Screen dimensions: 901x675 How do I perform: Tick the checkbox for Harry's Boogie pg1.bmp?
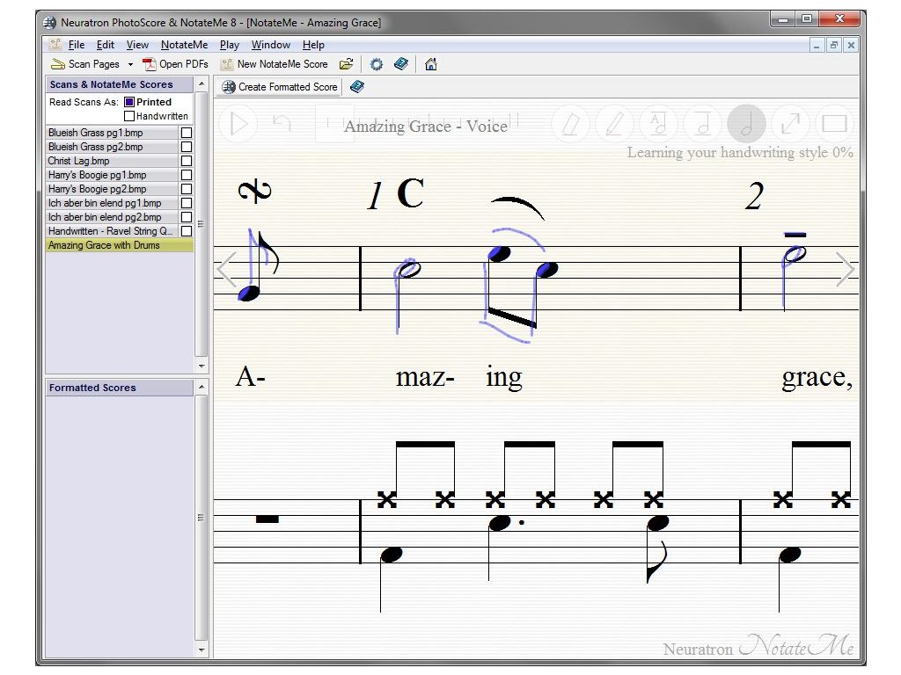coord(187,175)
